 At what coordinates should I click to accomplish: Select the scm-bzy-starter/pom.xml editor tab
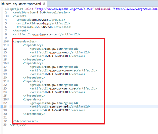(x=23, y=4)
